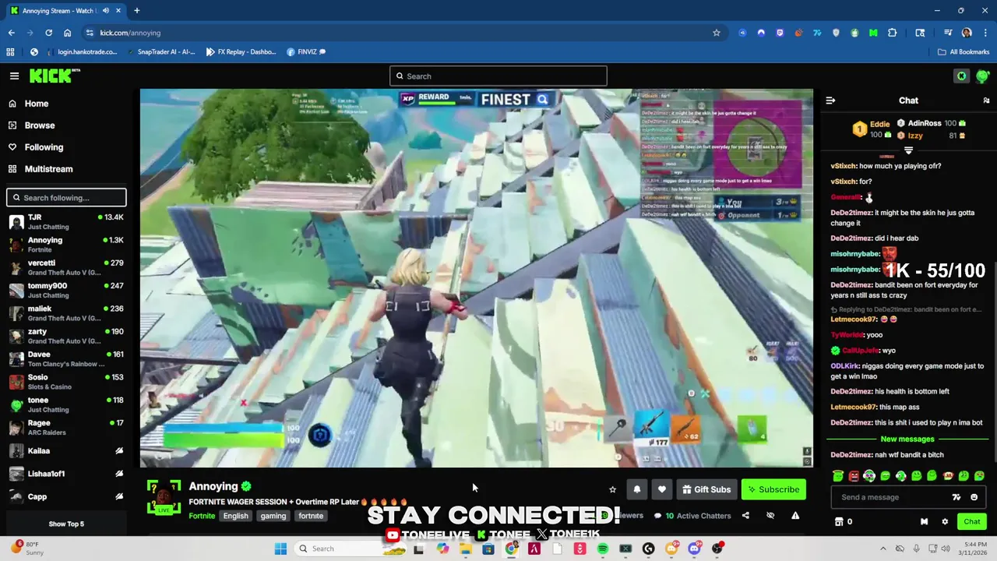Open the Fortnite category link
This screenshot has height=561, width=997.
tap(202, 516)
